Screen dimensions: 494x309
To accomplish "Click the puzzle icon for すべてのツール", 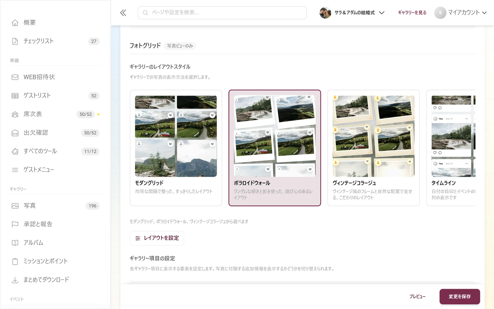I will [15, 151].
